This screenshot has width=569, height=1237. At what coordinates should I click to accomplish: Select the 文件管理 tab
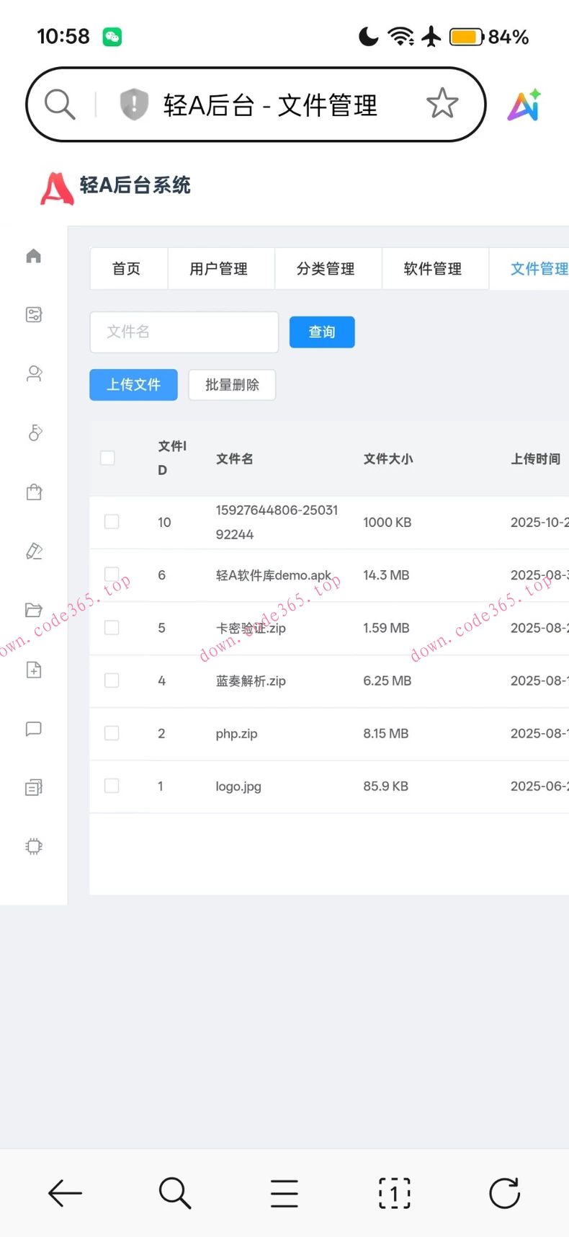click(529, 269)
